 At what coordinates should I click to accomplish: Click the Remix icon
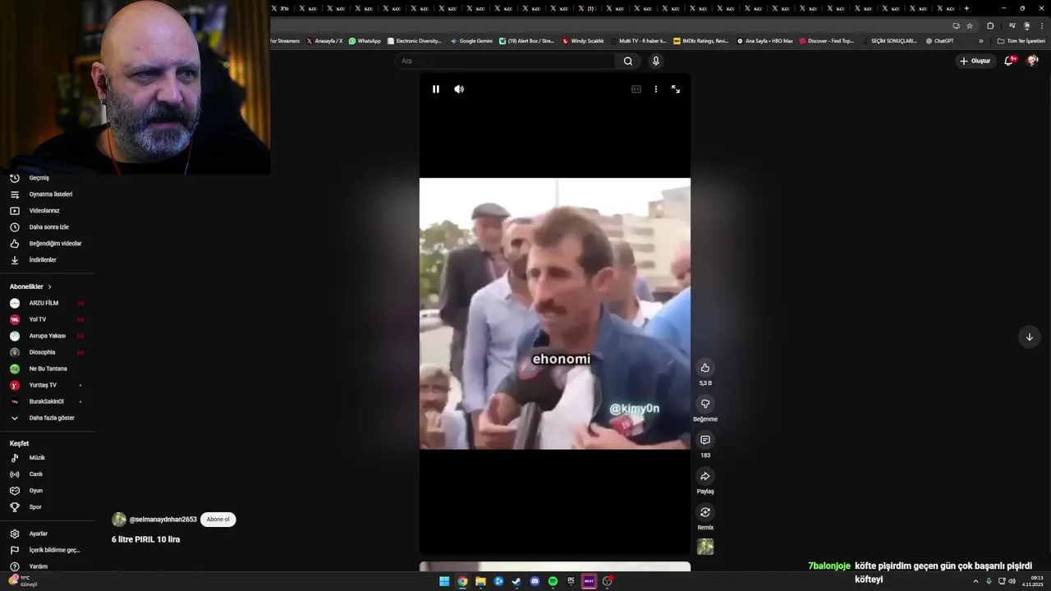704,512
